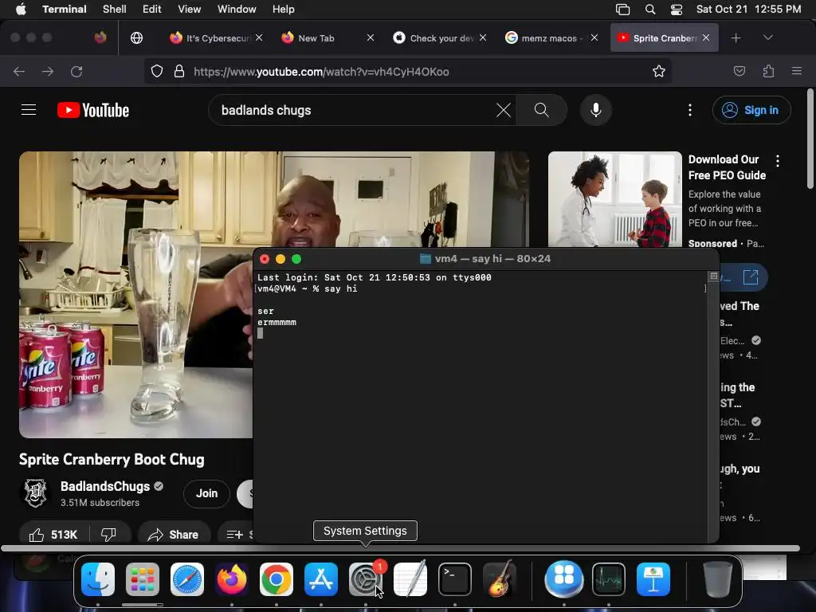Open Keynote from the Dock
Image resolution: width=816 pixels, height=612 pixels.
tap(653, 579)
